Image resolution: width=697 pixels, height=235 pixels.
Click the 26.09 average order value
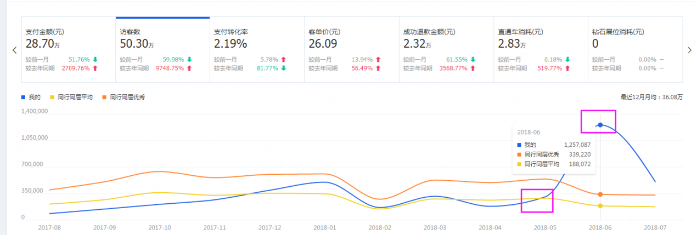point(323,44)
